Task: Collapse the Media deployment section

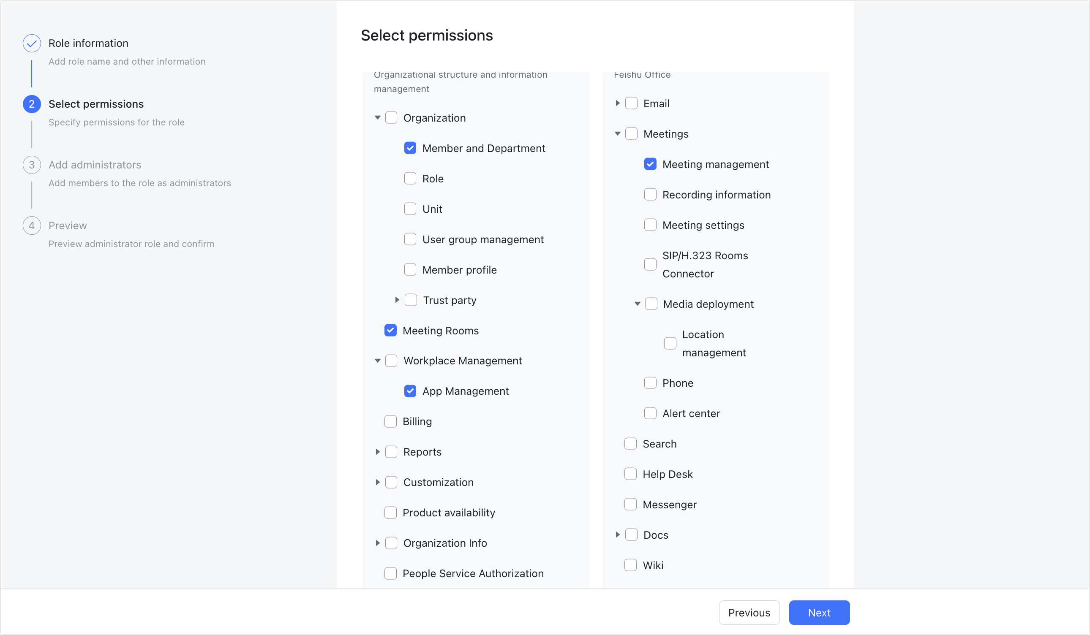Action: [x=637, y=304]
